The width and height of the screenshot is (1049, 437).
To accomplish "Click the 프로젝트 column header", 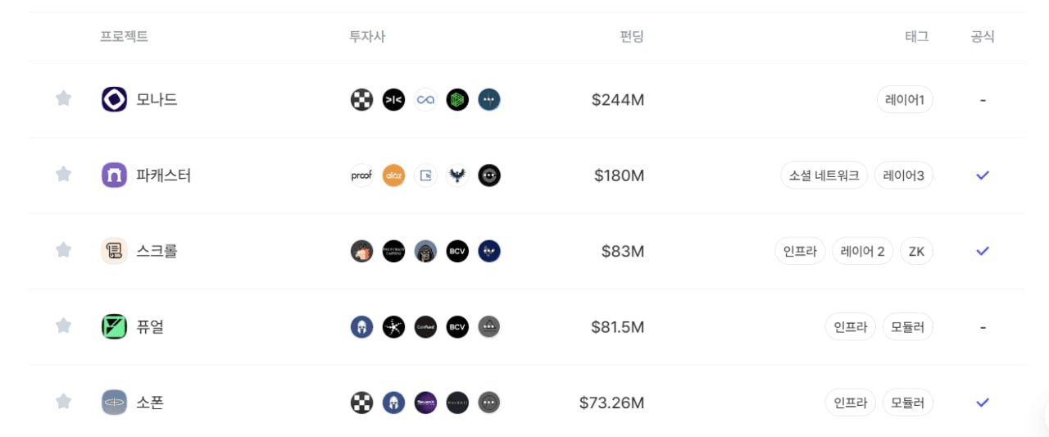I will [x=124, y=37].
